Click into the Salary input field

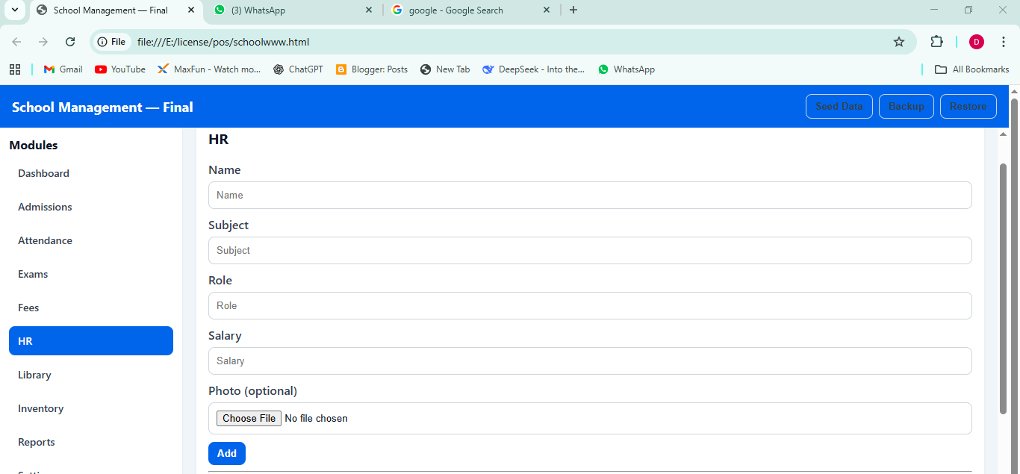point(590,361)
